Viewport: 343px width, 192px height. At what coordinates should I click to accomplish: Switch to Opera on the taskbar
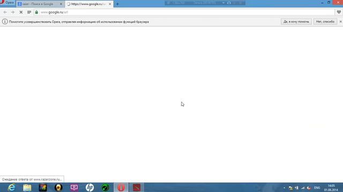(121, 187)
